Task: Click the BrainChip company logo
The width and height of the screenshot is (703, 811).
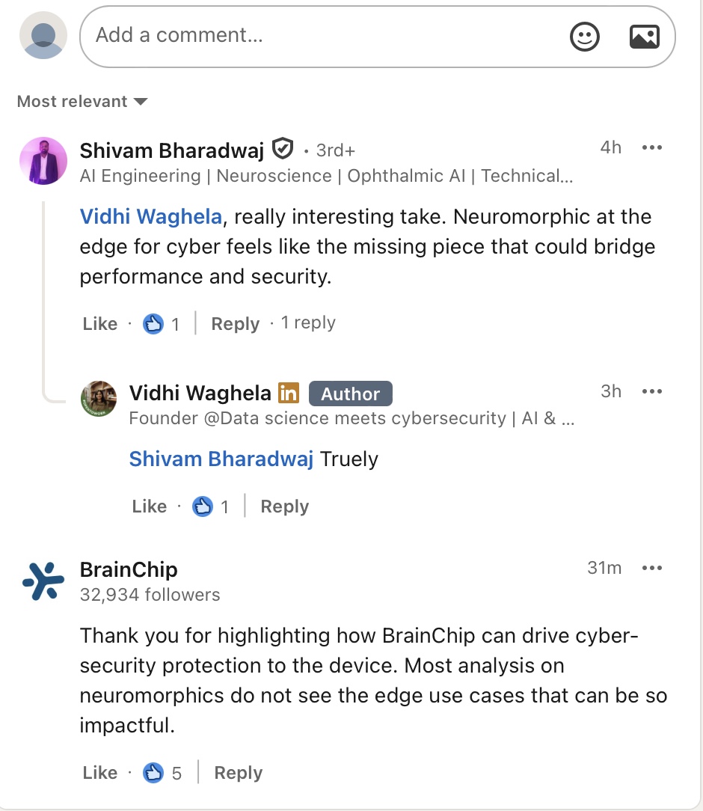Action: [43, 581]
